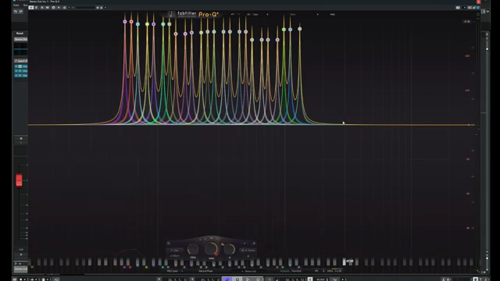
Task: Open the Bell filter shape dropdown
Action: (175, 251)
